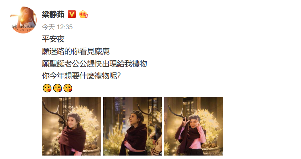Click the watermark icon on the middle photo

(161, 153)
